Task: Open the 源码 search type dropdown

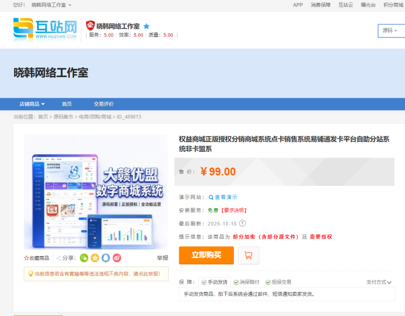Action: pyautogui.click(x=389, y=30)
